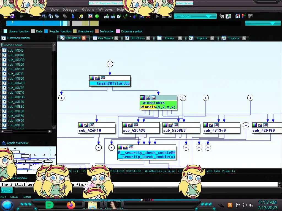
Task: Click the jump icon on WinMain node
Action: pos(153,98)
